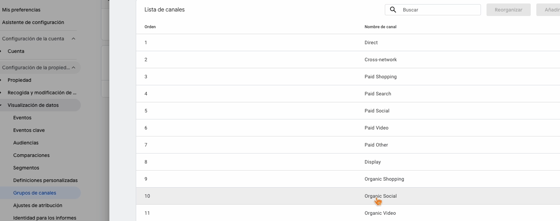Open the Audiencias menu item

26,143
